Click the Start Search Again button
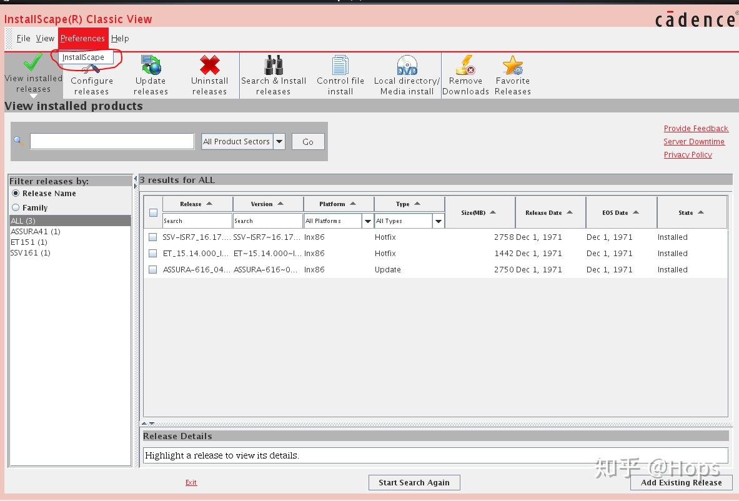This screenshot has height=501, width=739. 414,482
